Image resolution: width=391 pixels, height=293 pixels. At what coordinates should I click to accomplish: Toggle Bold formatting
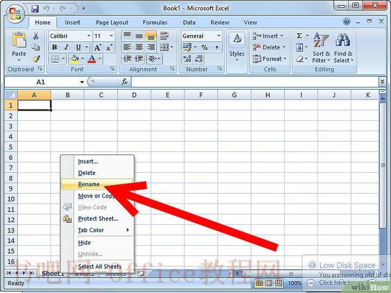pos(55,47)
